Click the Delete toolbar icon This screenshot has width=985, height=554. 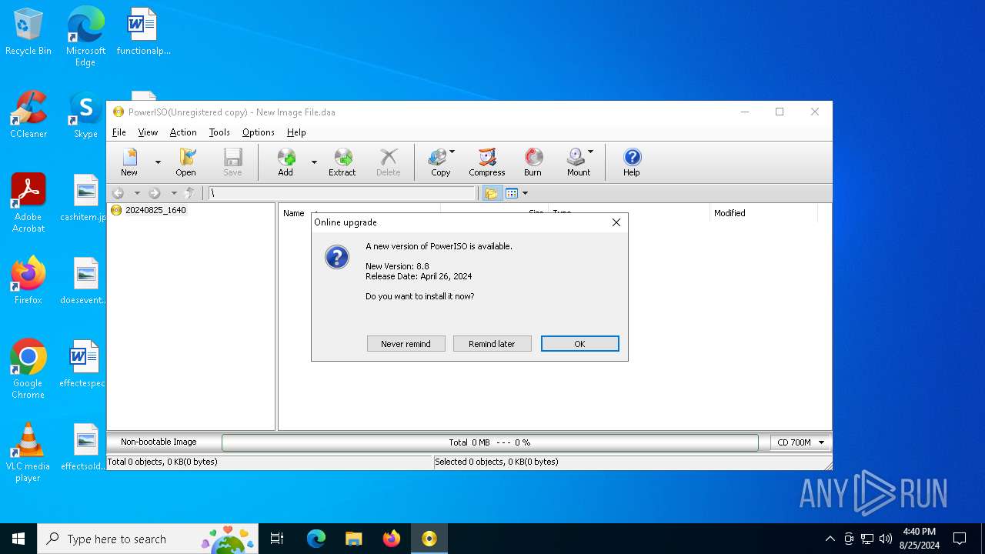[x=389, y=162]
